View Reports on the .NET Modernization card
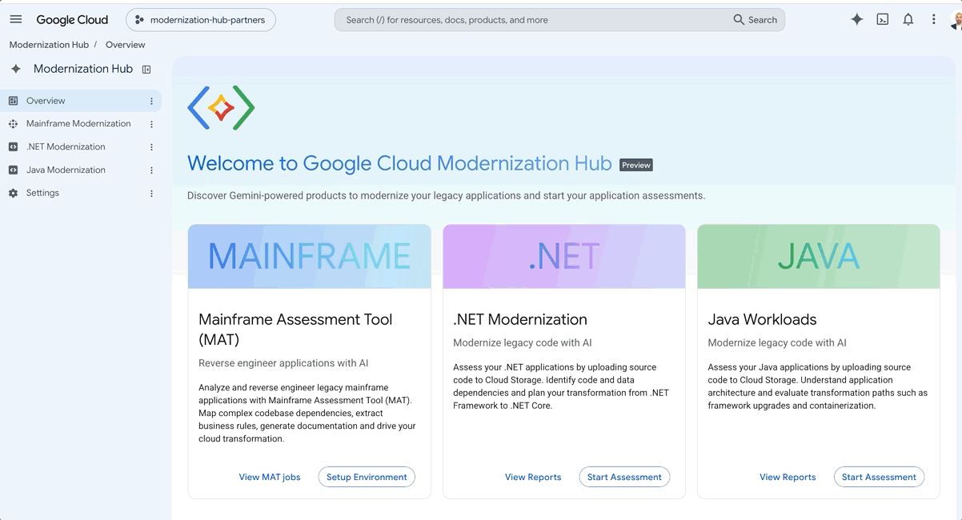 (533, 477)
